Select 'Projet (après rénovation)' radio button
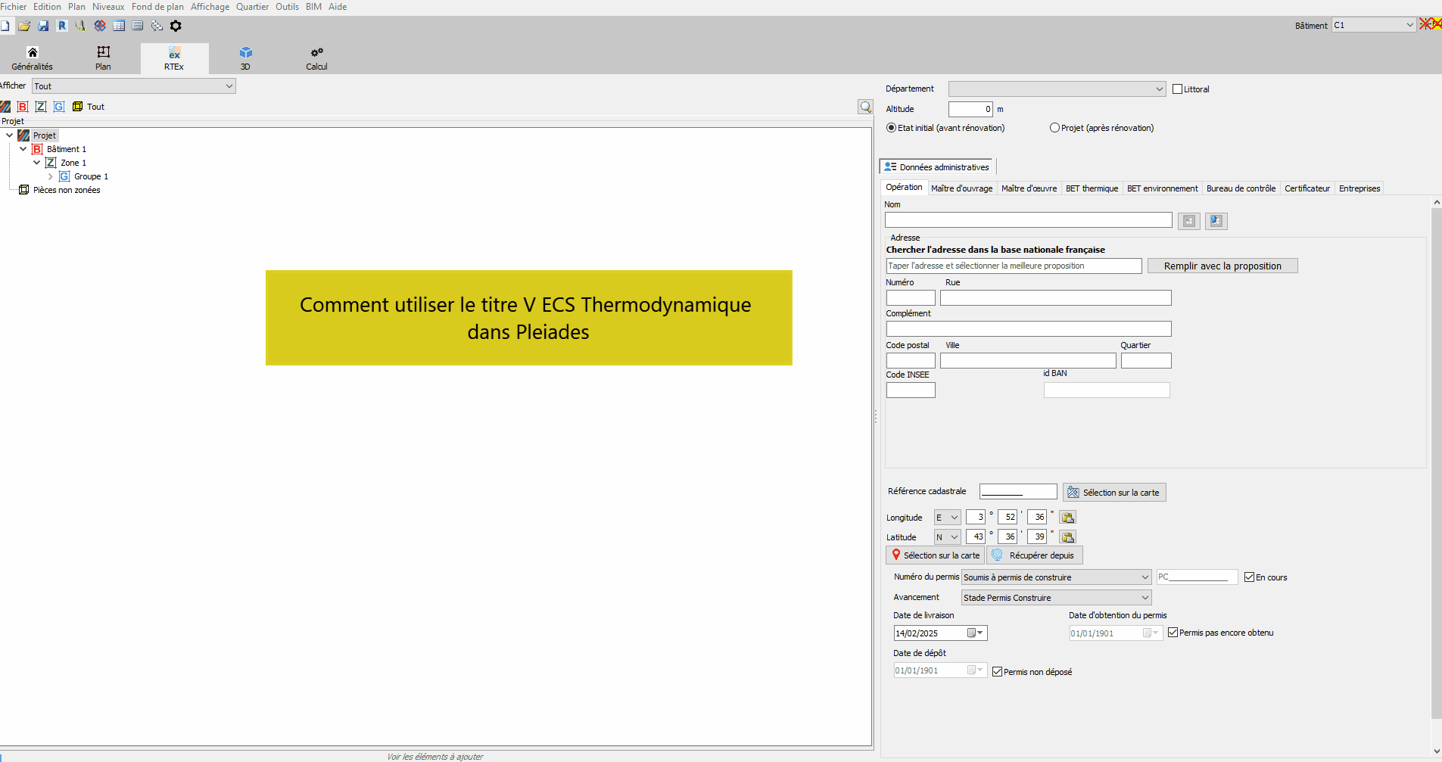Screen dimensions: 1442x762 pos(1054,128)
